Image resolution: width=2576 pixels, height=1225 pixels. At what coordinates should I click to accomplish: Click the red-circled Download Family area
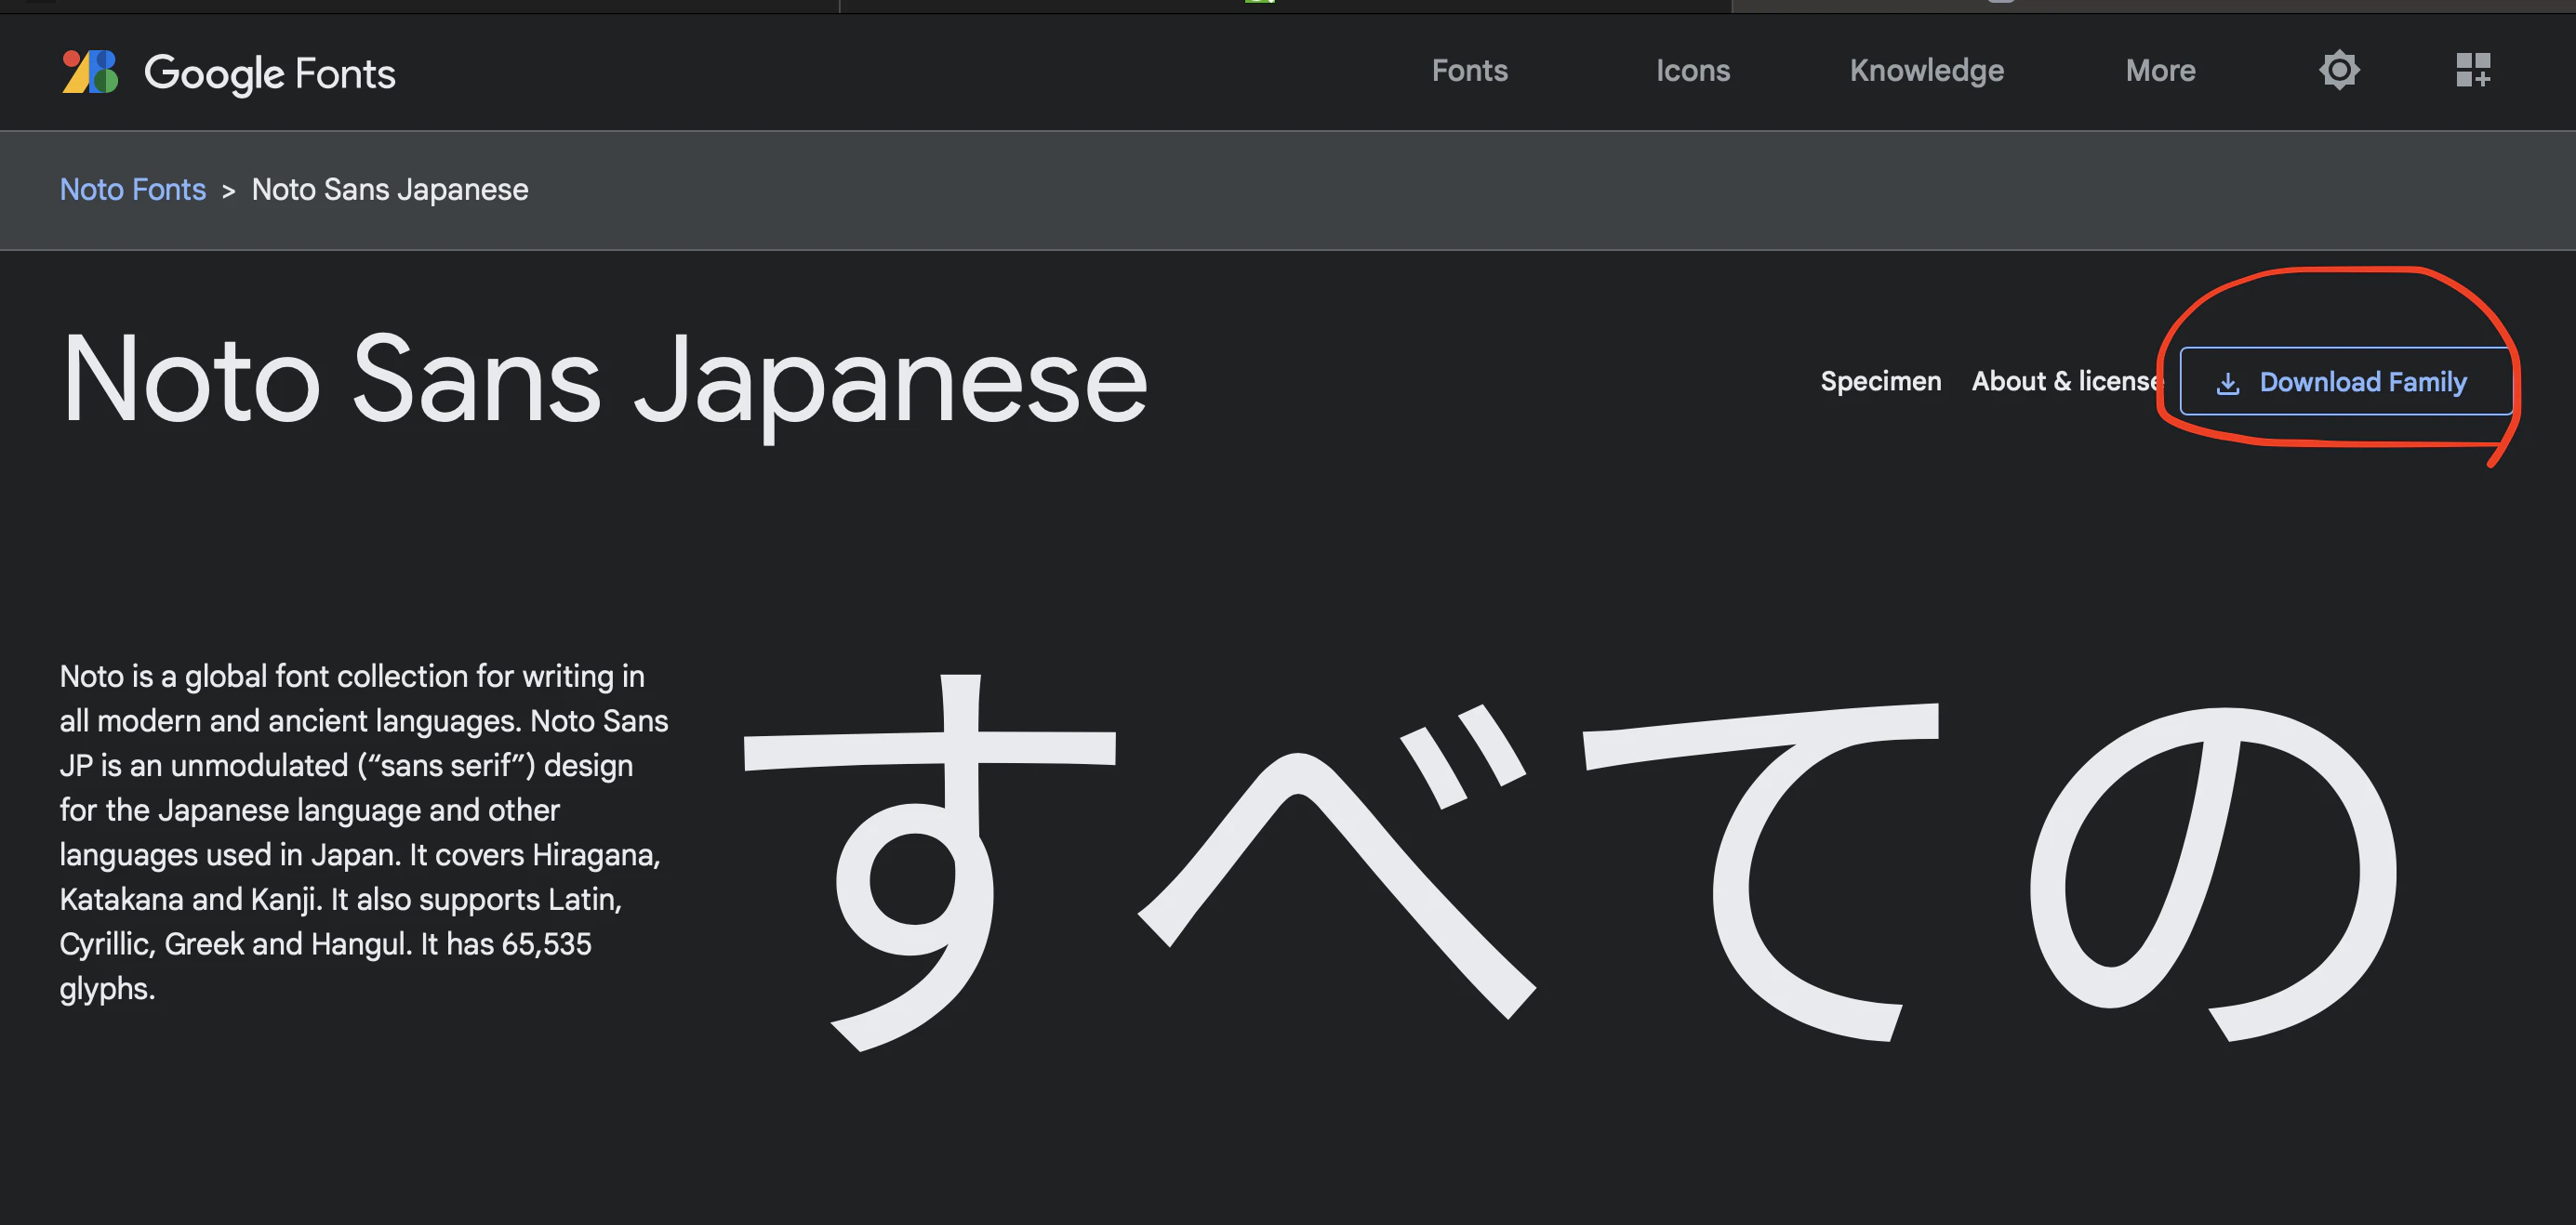[x=2346, y=380]
